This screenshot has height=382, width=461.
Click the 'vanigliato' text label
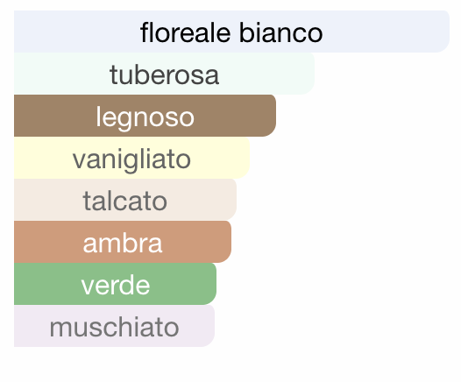tap(131, 159)
